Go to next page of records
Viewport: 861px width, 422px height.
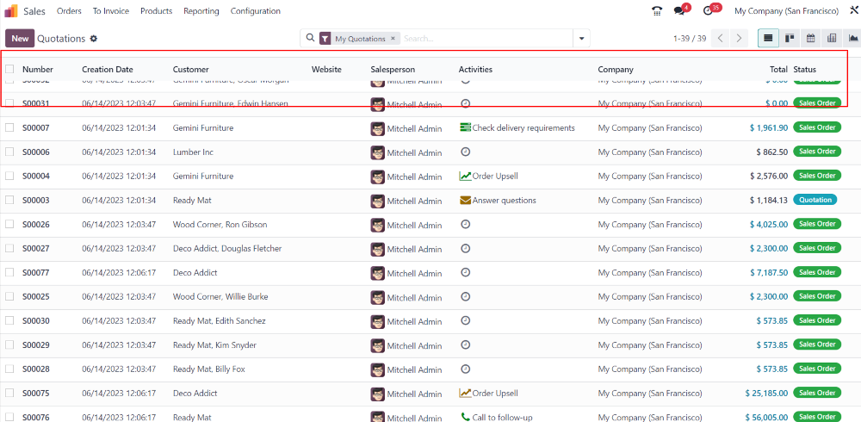point(739,38)
